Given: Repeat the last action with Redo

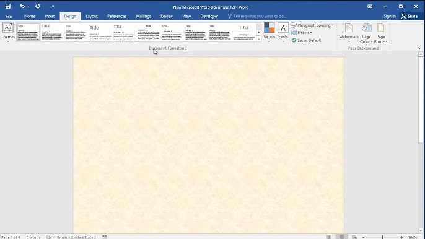Looking at the screenshot, I should pos(38,6).
